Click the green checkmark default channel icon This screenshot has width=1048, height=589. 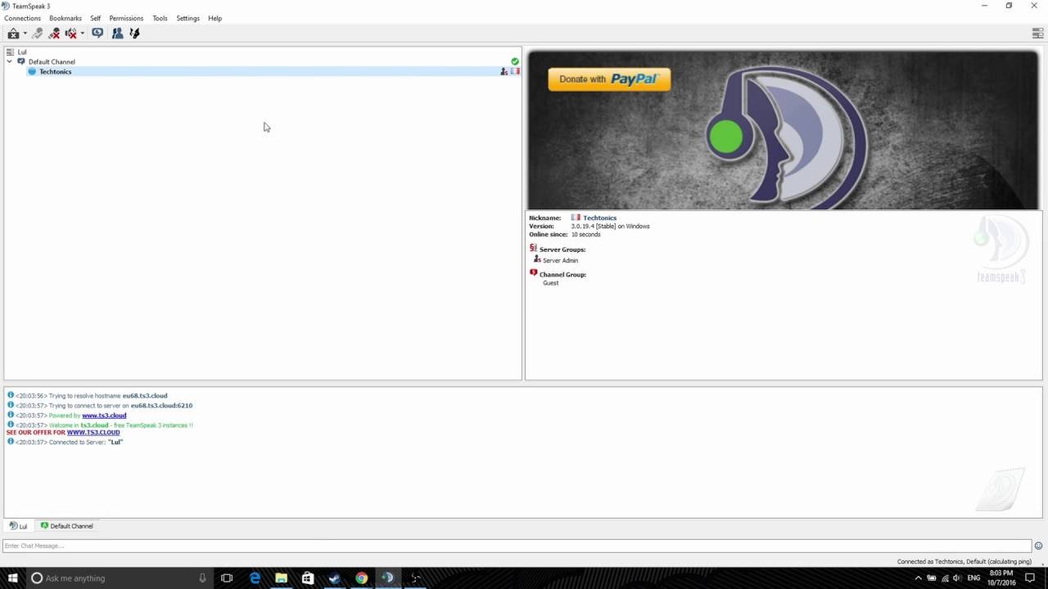pos(515,61)
